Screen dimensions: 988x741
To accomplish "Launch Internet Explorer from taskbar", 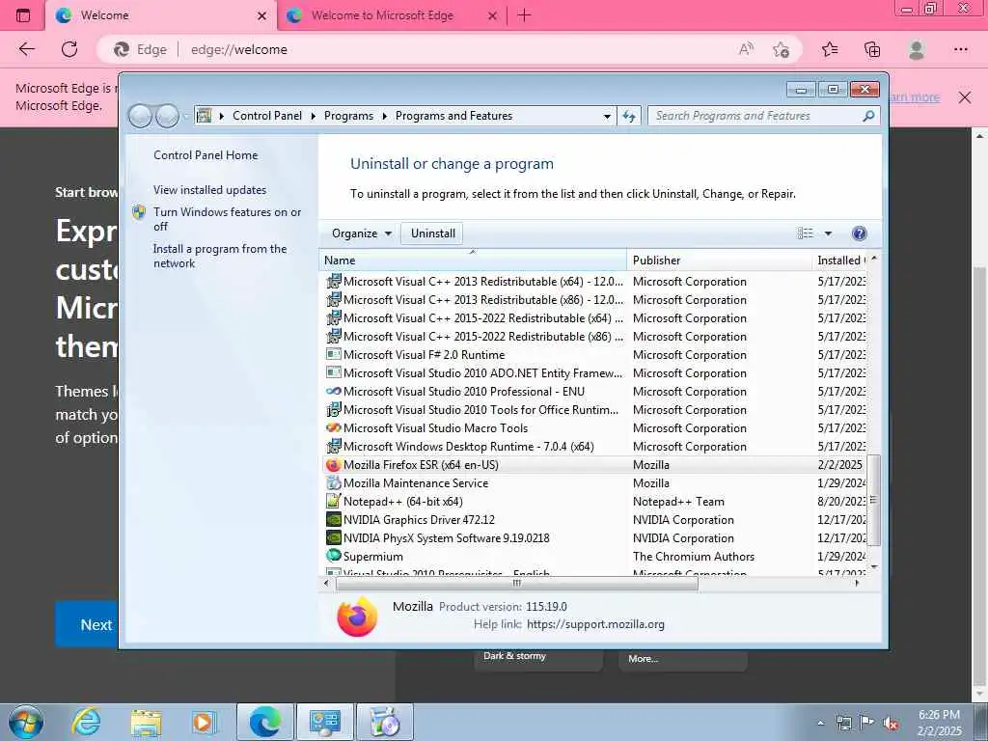I will (x=86, y=722).
